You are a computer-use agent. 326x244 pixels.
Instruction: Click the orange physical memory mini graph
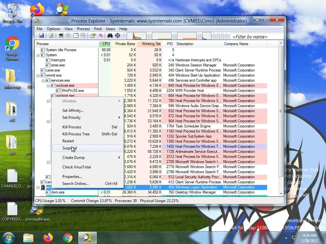click(x=187, y=36)
